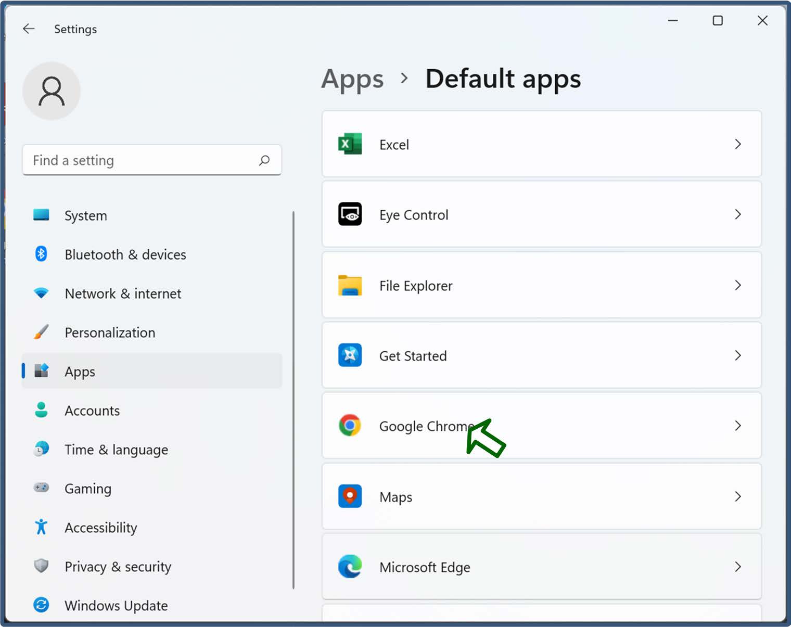Click the Gaming controller icon
The height and width of the screenshot is (627, 791).
[x=41, y=488]
